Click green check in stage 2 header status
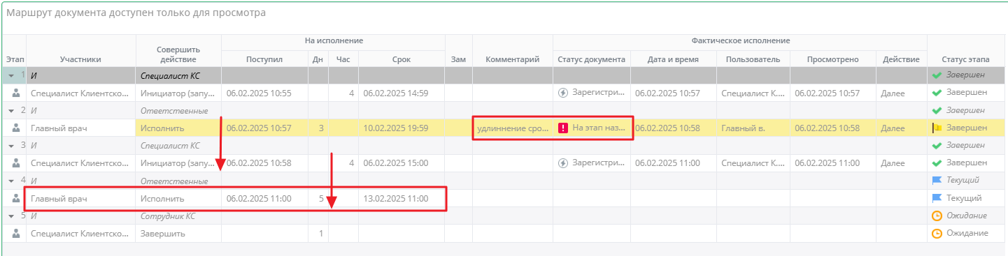The image size is (1008, 256). (937, 110)
